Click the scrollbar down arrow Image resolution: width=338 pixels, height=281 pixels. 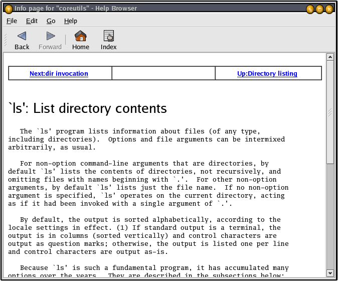330,273
